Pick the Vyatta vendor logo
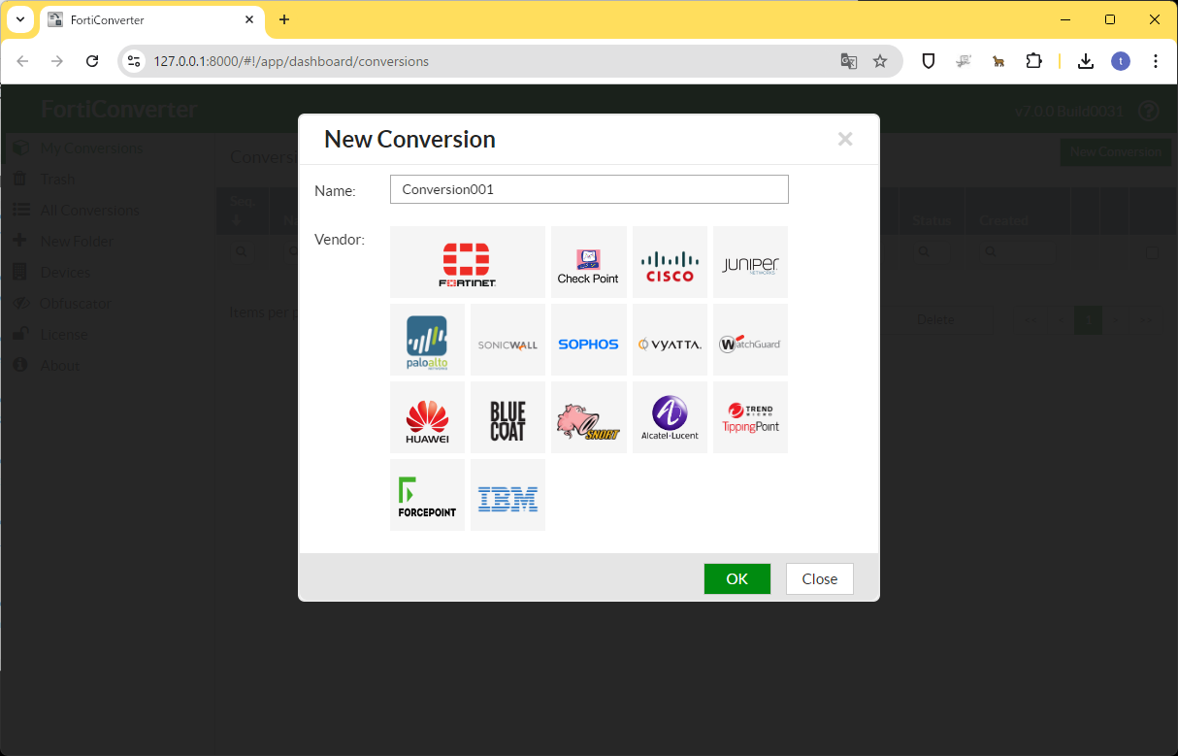Image resolution: width=1178 pixels, height=756 pixels. pyautogui.click(x=670, y=340)
